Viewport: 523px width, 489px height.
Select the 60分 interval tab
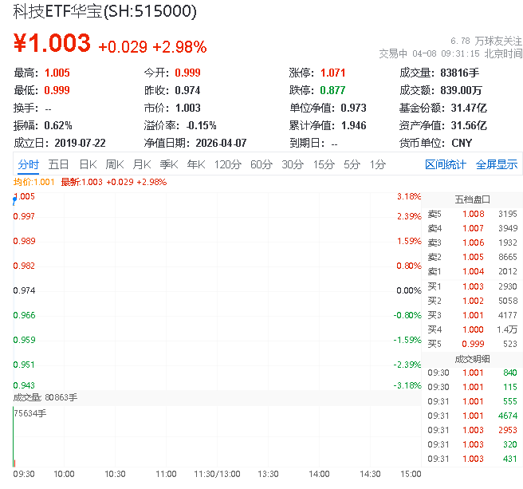pos(261,164)
